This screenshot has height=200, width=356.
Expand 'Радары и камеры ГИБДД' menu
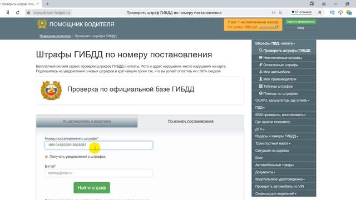pyautogui.click(x=284, y=136)
